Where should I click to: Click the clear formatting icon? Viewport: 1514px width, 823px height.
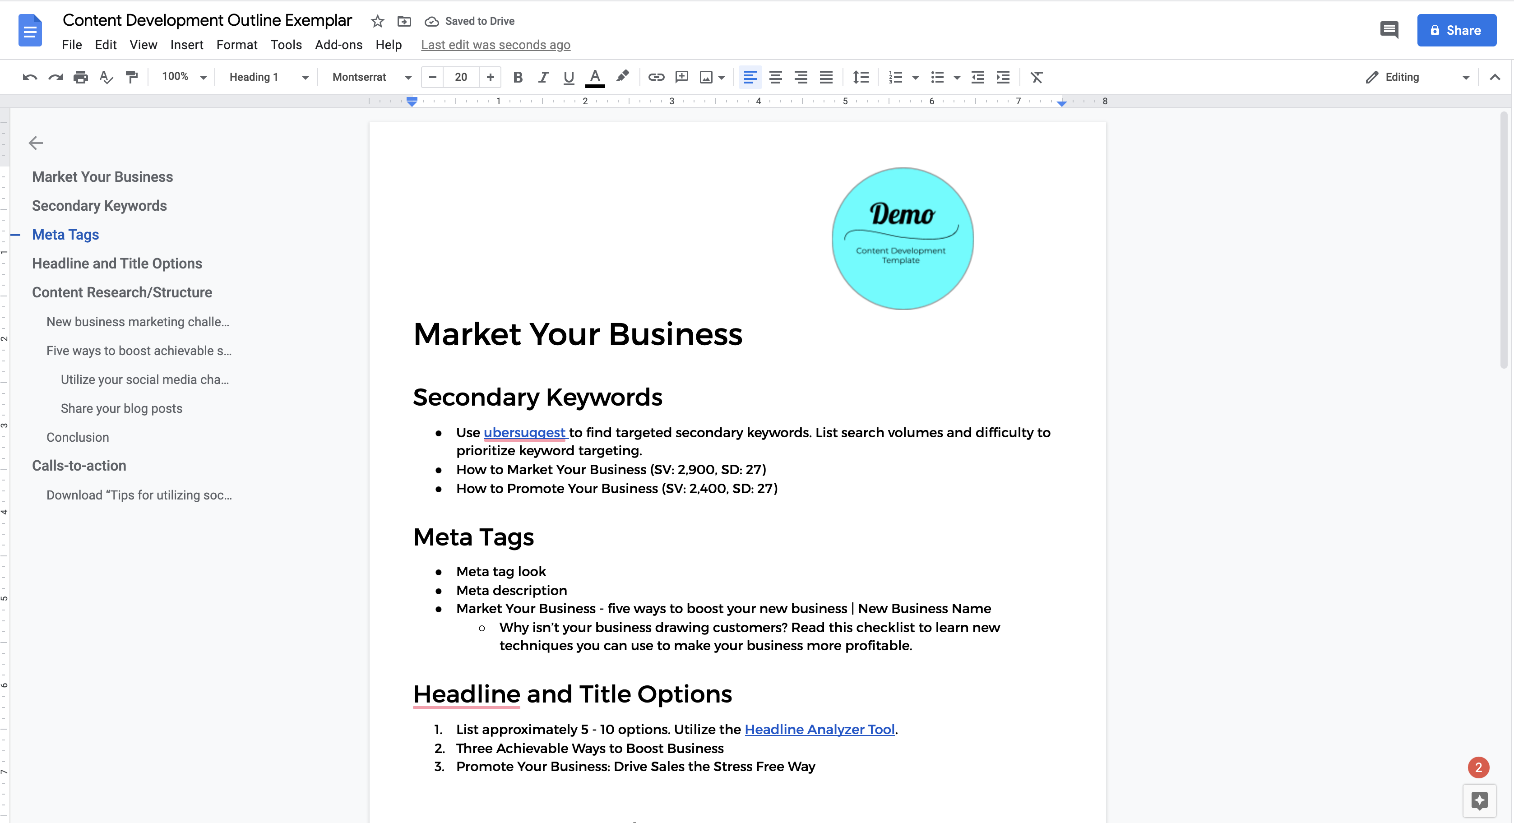1036,77
